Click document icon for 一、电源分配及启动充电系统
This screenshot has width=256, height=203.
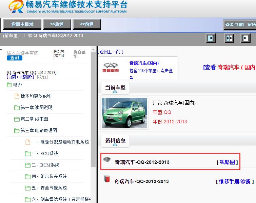tap(28, 142)
